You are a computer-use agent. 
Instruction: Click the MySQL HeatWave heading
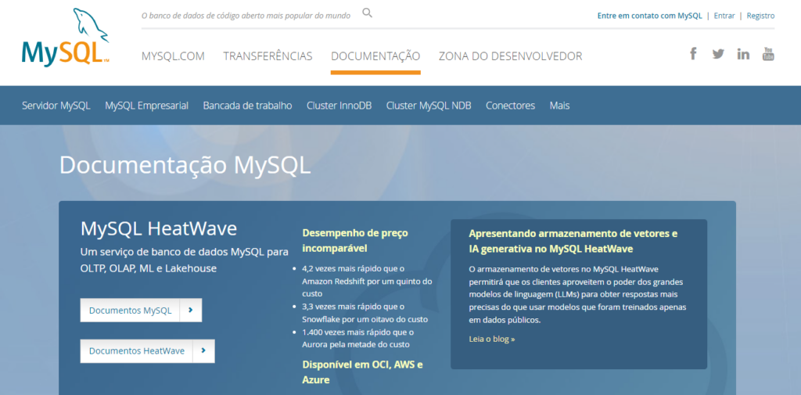click(159, 228)
